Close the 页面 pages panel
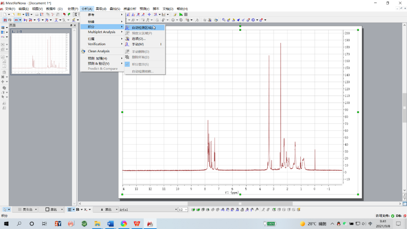 (75, 25)
